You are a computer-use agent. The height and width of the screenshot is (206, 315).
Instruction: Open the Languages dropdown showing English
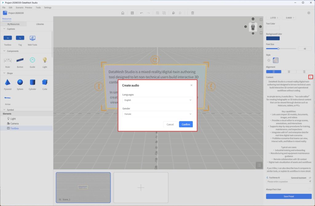coord(157,100)
